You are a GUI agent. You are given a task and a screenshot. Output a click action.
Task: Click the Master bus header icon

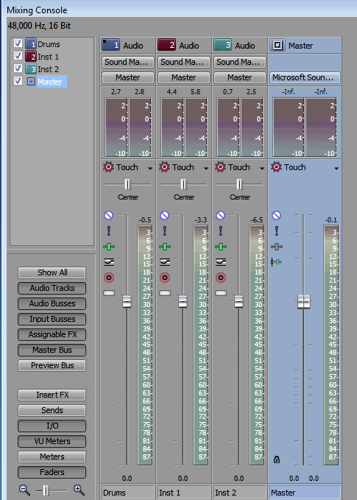[x=278, y=45]
